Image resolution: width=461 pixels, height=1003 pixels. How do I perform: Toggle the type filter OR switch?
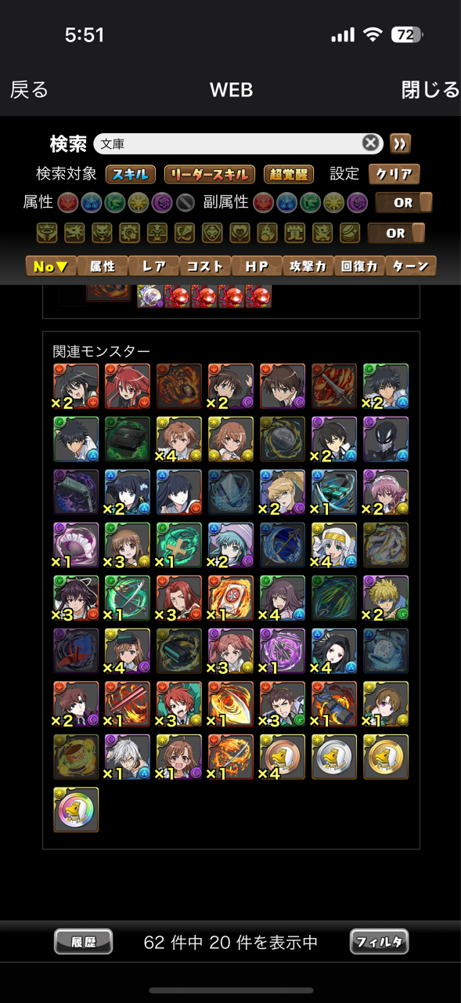(396, 233)
